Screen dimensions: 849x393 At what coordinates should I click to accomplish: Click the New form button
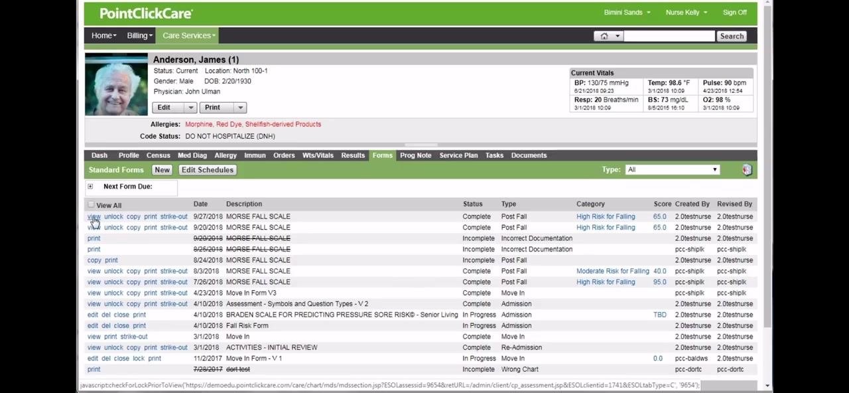coord(162,170)
